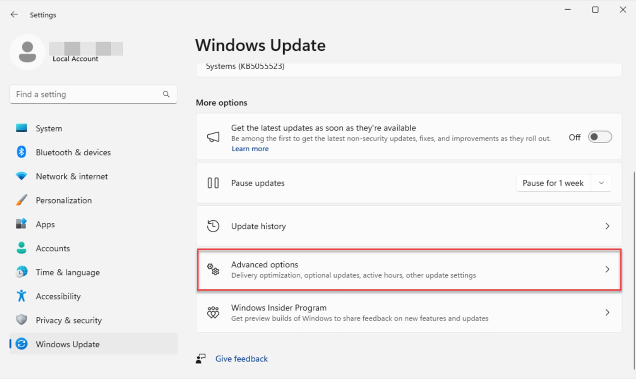The height and width of the screenshot is (379, 636).
Task: Click Pause for 1 week button
Action: [553, 183]
